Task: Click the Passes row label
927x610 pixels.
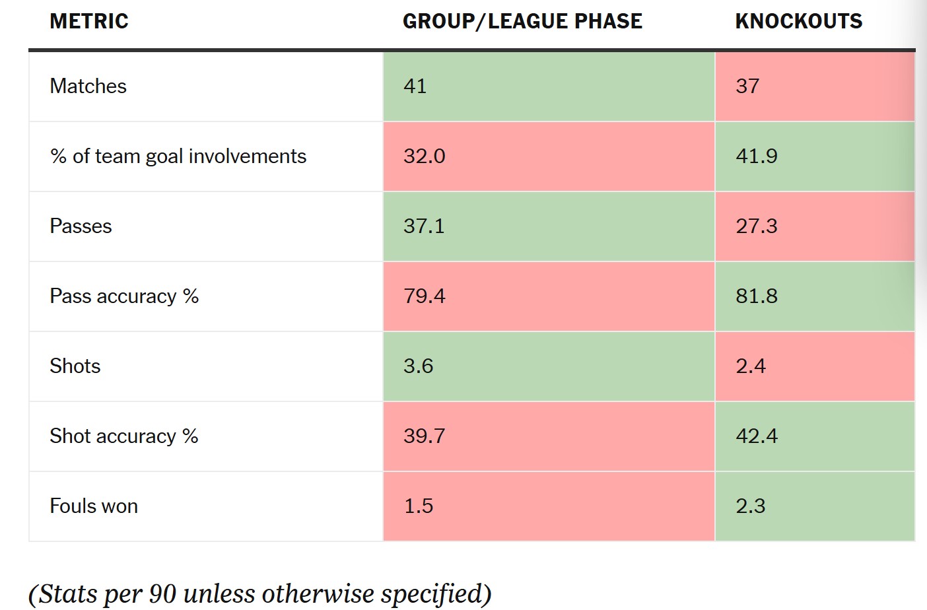Action: pos(81,226)
